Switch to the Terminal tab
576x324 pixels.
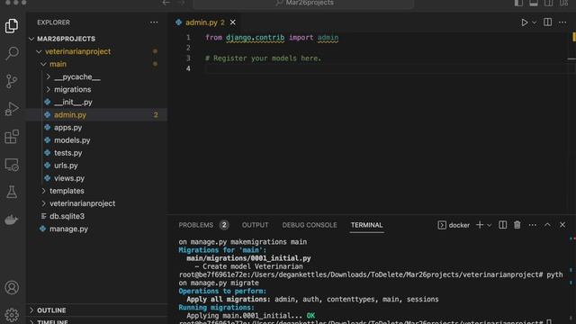[366, 225]
